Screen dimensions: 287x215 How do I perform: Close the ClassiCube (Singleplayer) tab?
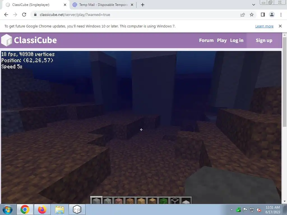[x=65, y=5]
